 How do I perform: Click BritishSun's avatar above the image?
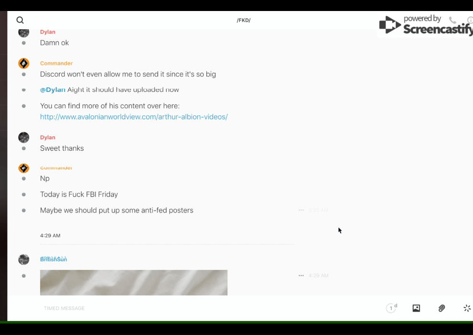point(23,259)
